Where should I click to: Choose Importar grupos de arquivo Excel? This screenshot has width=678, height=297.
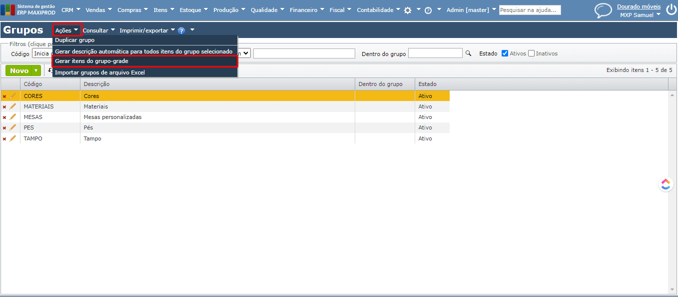pos(145,72)
